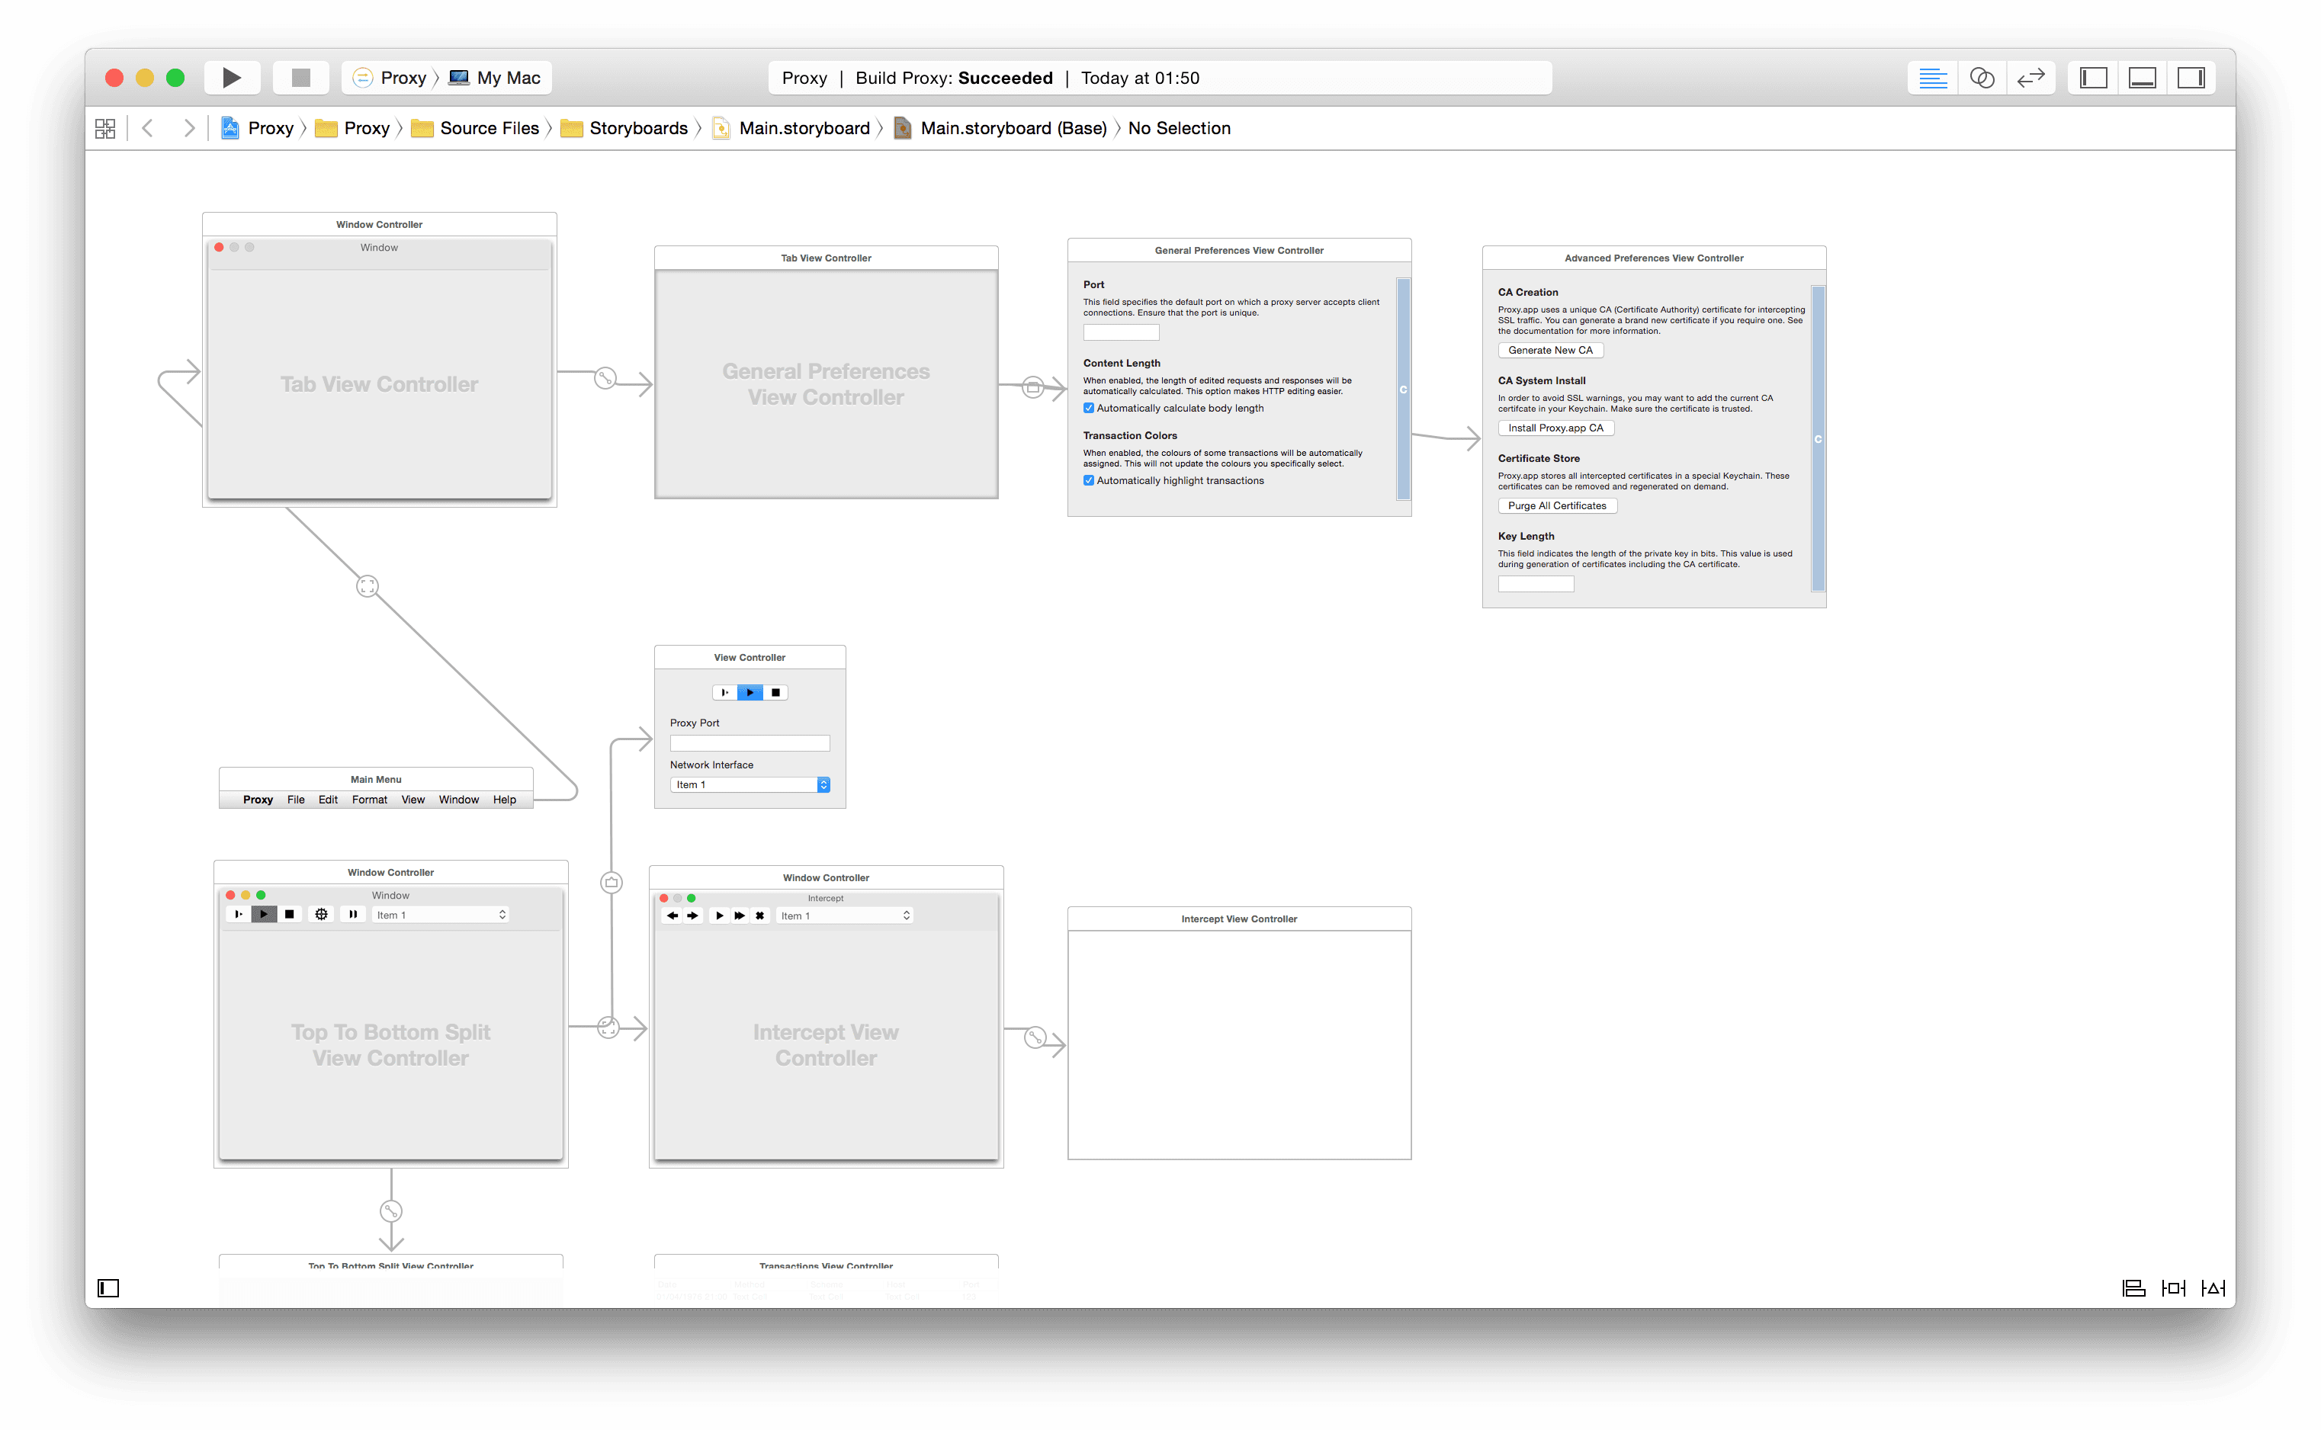Open the Edit menu in Main Menu
Image resolution: width=2321 pixels, height=1430 pixels.
(328, 800)
